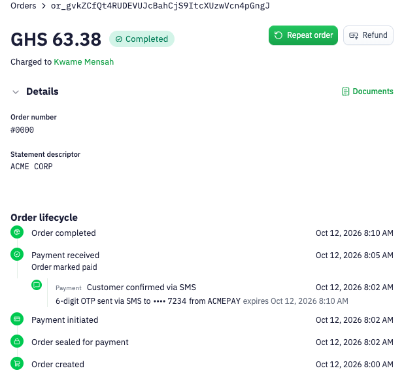Click the circular arrow icon in Repeat order
This screenshot has height=379, width=404.
click(278, 35)
